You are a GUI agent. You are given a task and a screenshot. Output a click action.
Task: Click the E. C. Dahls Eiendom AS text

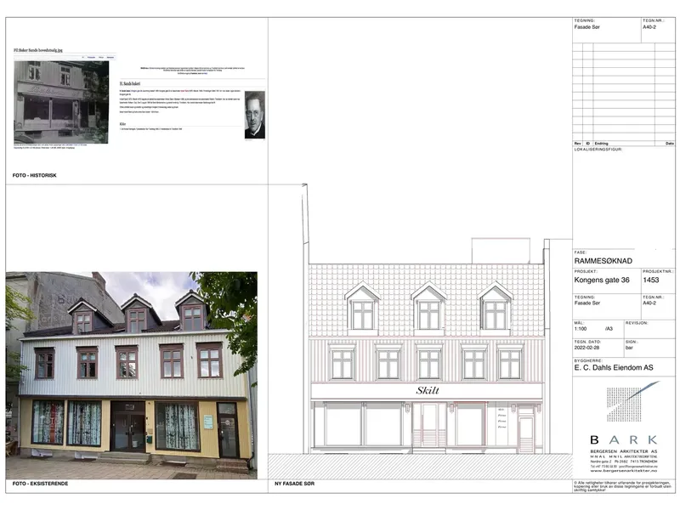(614, 368)
